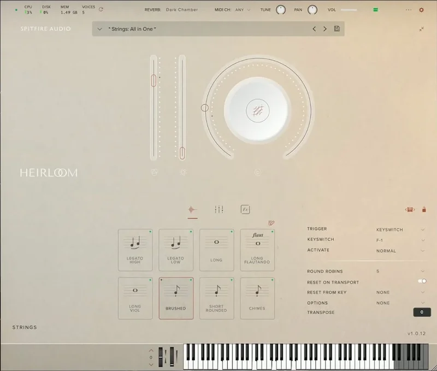Open the Trigger dropdown set to Keyswitch

(x=400, y=229)
